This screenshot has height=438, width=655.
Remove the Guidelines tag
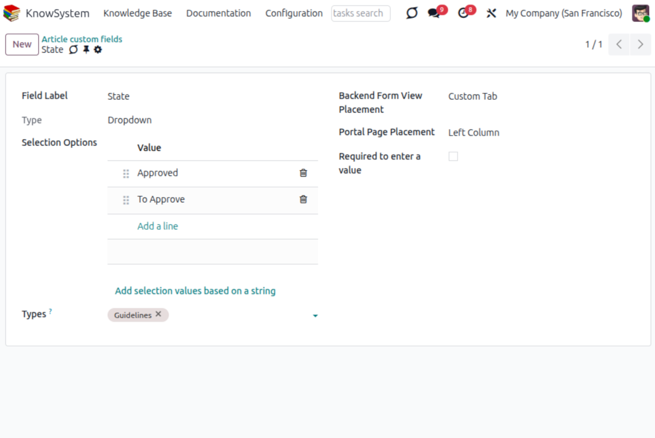(x=158, y=315)
